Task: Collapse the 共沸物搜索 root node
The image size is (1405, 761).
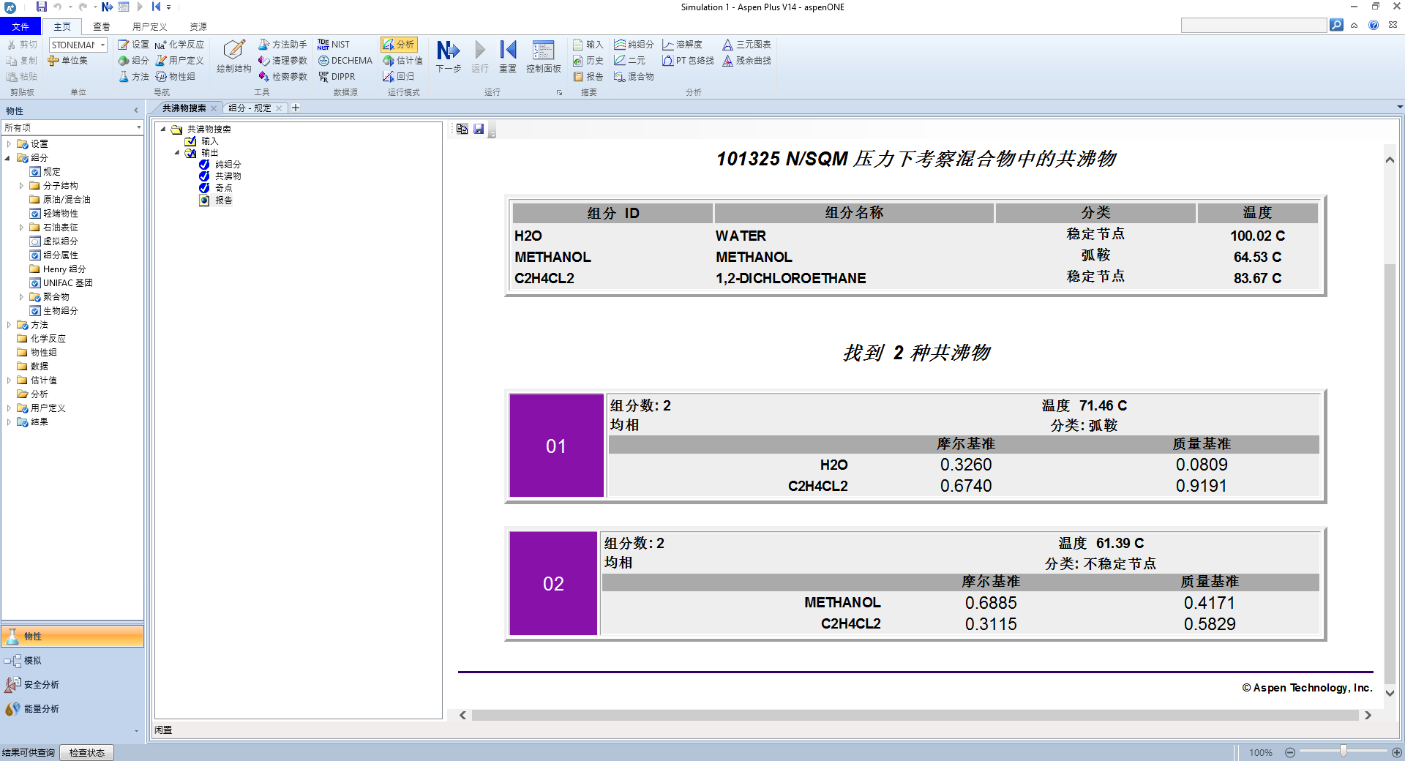Action: [163, 130]
